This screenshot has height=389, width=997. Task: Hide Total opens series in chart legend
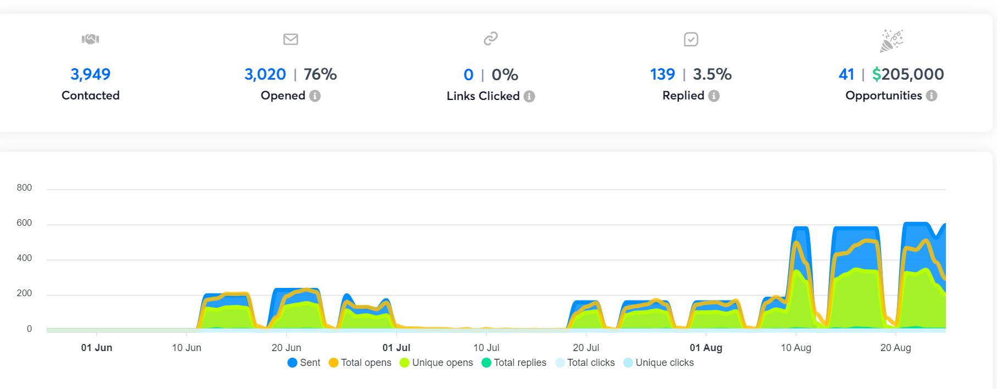coord(360,363)
